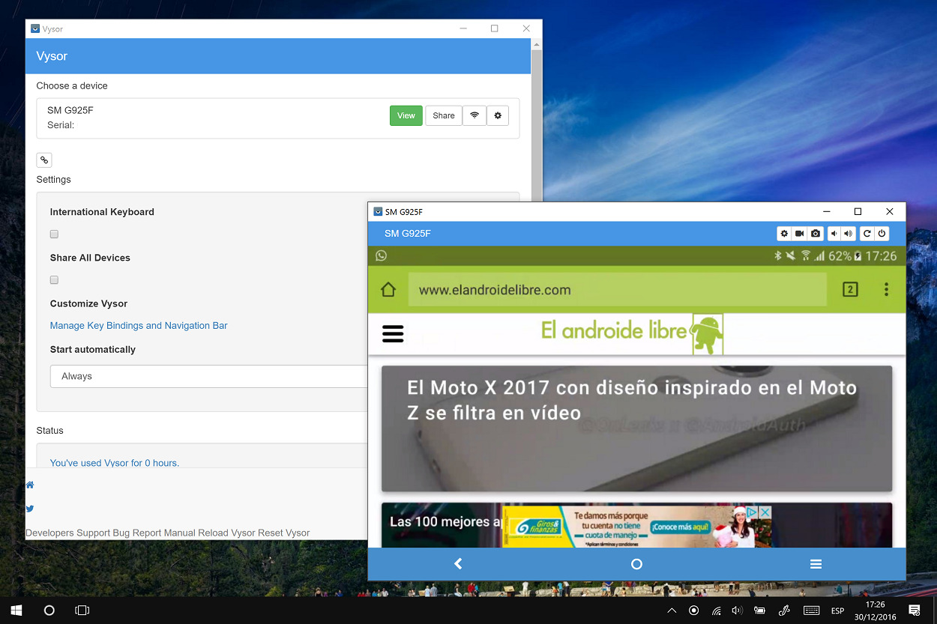Viewport: 937px width, 624px height.
Task: Open the taskbar volume control
Action: [x=737, y=611]
